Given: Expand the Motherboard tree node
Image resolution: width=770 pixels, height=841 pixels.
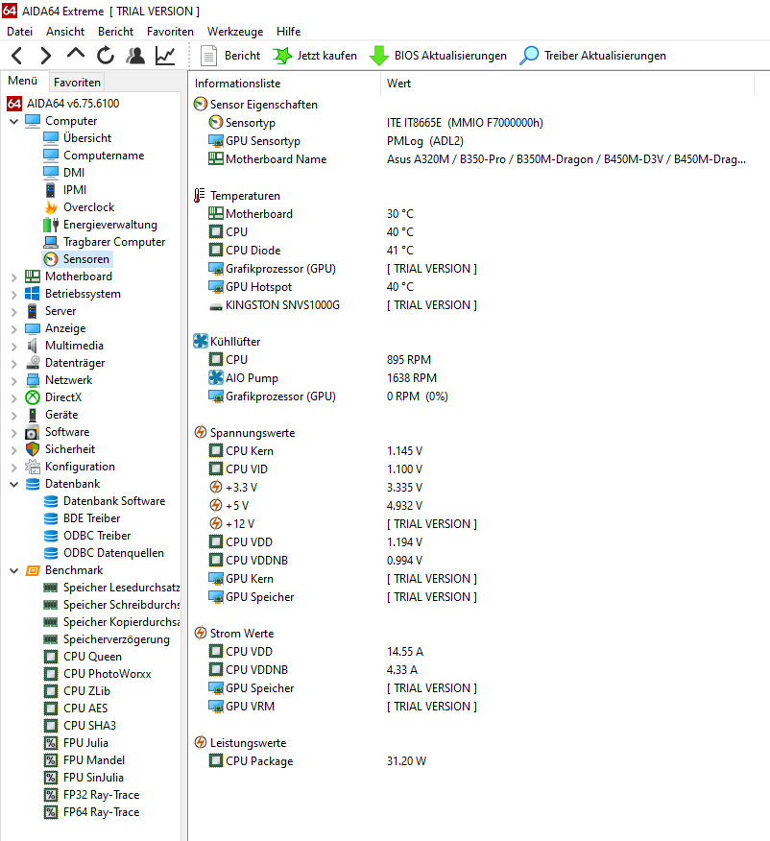Looking at the screenshot, I should pyautogui.click(x=14, y=277).
